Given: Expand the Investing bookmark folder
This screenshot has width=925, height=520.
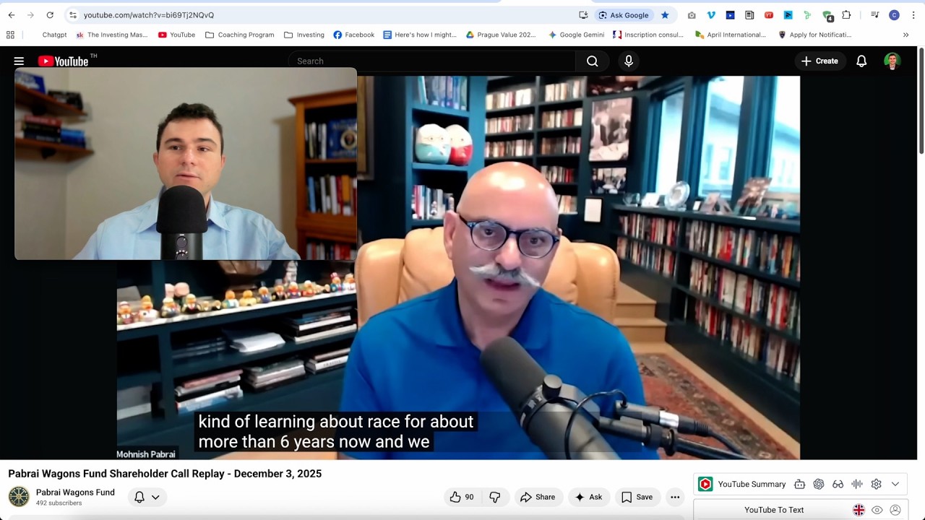Looking at the screenshot, I should (x=304, y=35).
